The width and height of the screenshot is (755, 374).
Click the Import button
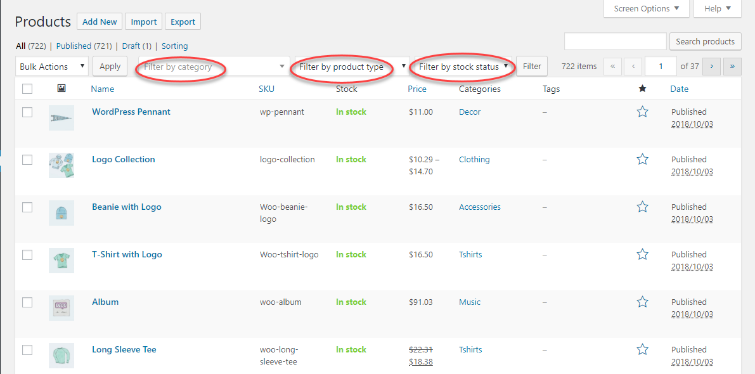143,22
